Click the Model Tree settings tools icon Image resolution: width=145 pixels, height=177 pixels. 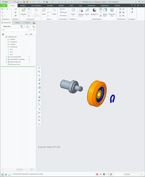point(22,26)
